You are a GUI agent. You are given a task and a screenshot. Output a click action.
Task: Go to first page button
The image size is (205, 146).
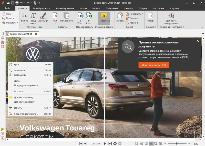pyautogui.click(x=81, y=143)
